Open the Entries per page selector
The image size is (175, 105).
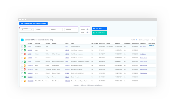[153, 40]
